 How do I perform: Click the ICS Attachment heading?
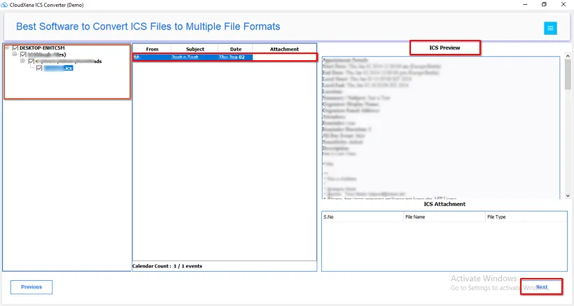444,204
